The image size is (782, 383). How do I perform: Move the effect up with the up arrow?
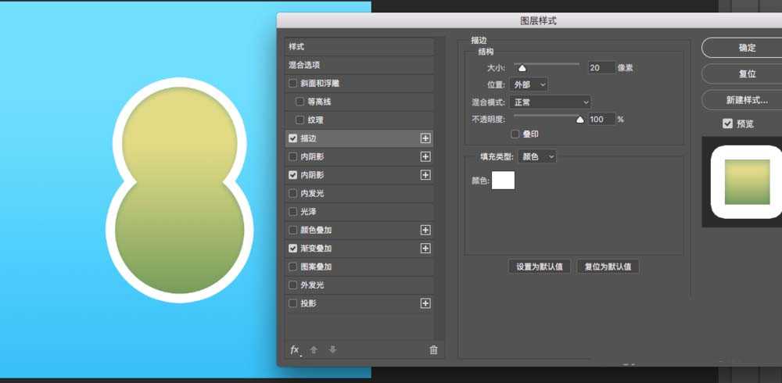[x=314, y=350]
